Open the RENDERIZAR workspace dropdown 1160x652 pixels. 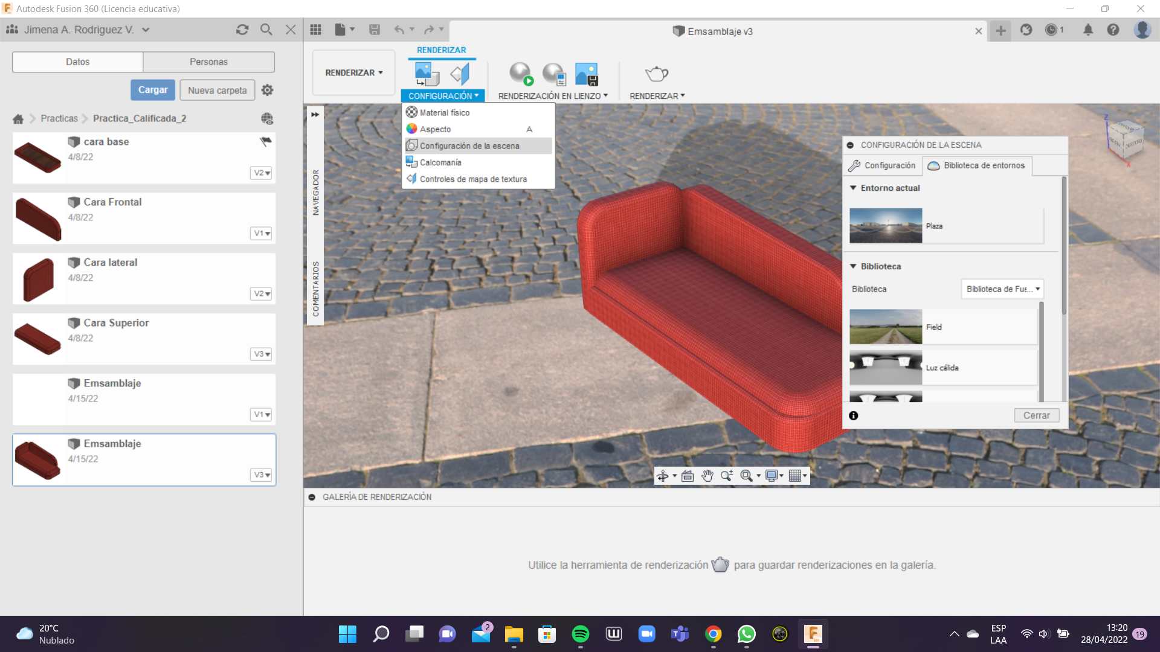(x=354, y=72)
